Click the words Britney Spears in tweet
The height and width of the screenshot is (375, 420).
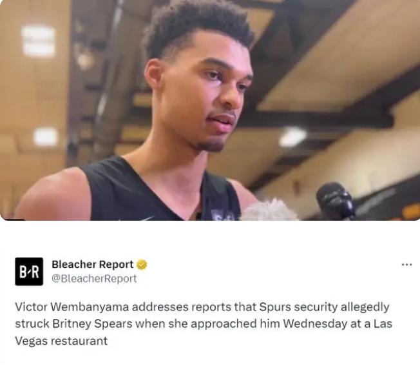tap(92, 324)
